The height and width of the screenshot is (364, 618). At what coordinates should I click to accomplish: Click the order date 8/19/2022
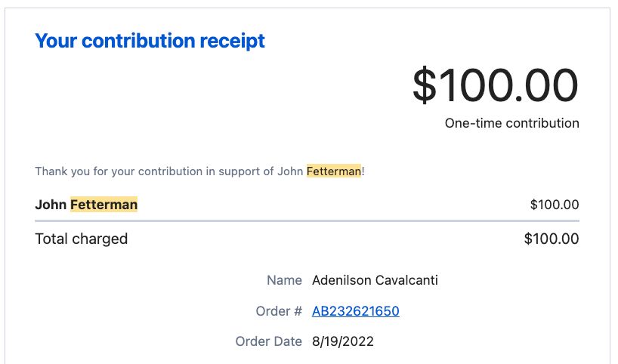click(342, 341)
